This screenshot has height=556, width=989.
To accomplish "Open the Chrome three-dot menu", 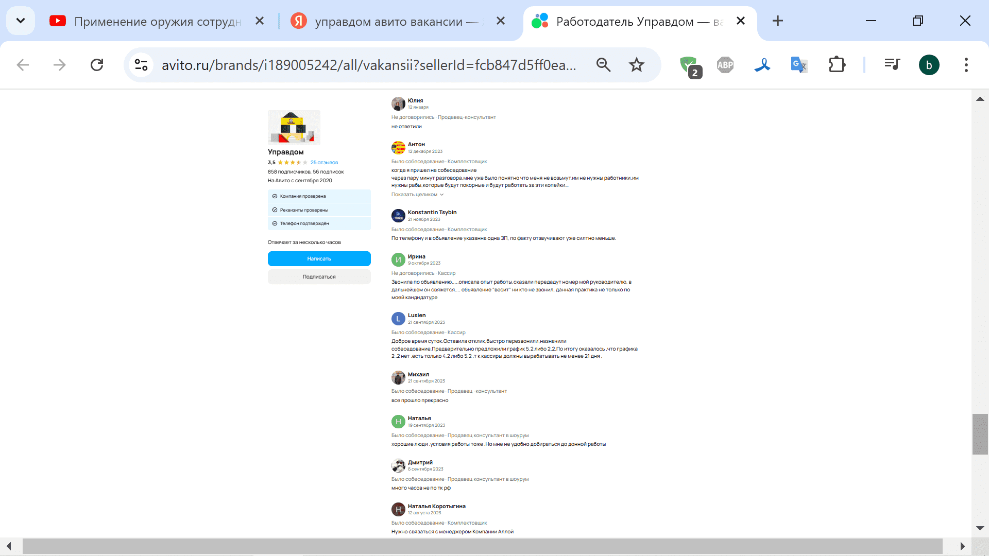I will (x=966, y=65).
